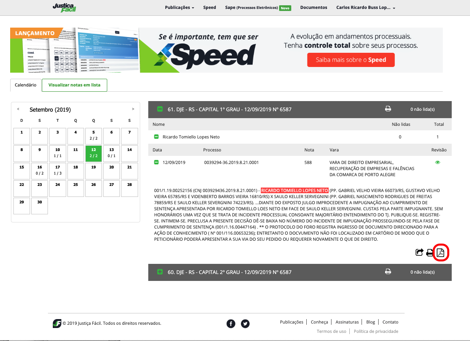The height and width of the screenshot is (341, 470).
Task: Print the DJE CAPITAL 2º GRAU publication
Action: coord(388,272)
